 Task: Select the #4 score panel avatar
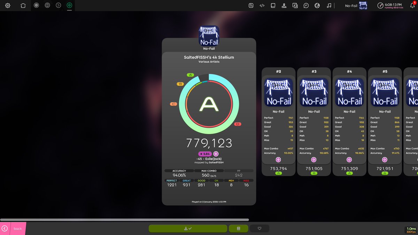pyautogui.click(x=349, y=92)
